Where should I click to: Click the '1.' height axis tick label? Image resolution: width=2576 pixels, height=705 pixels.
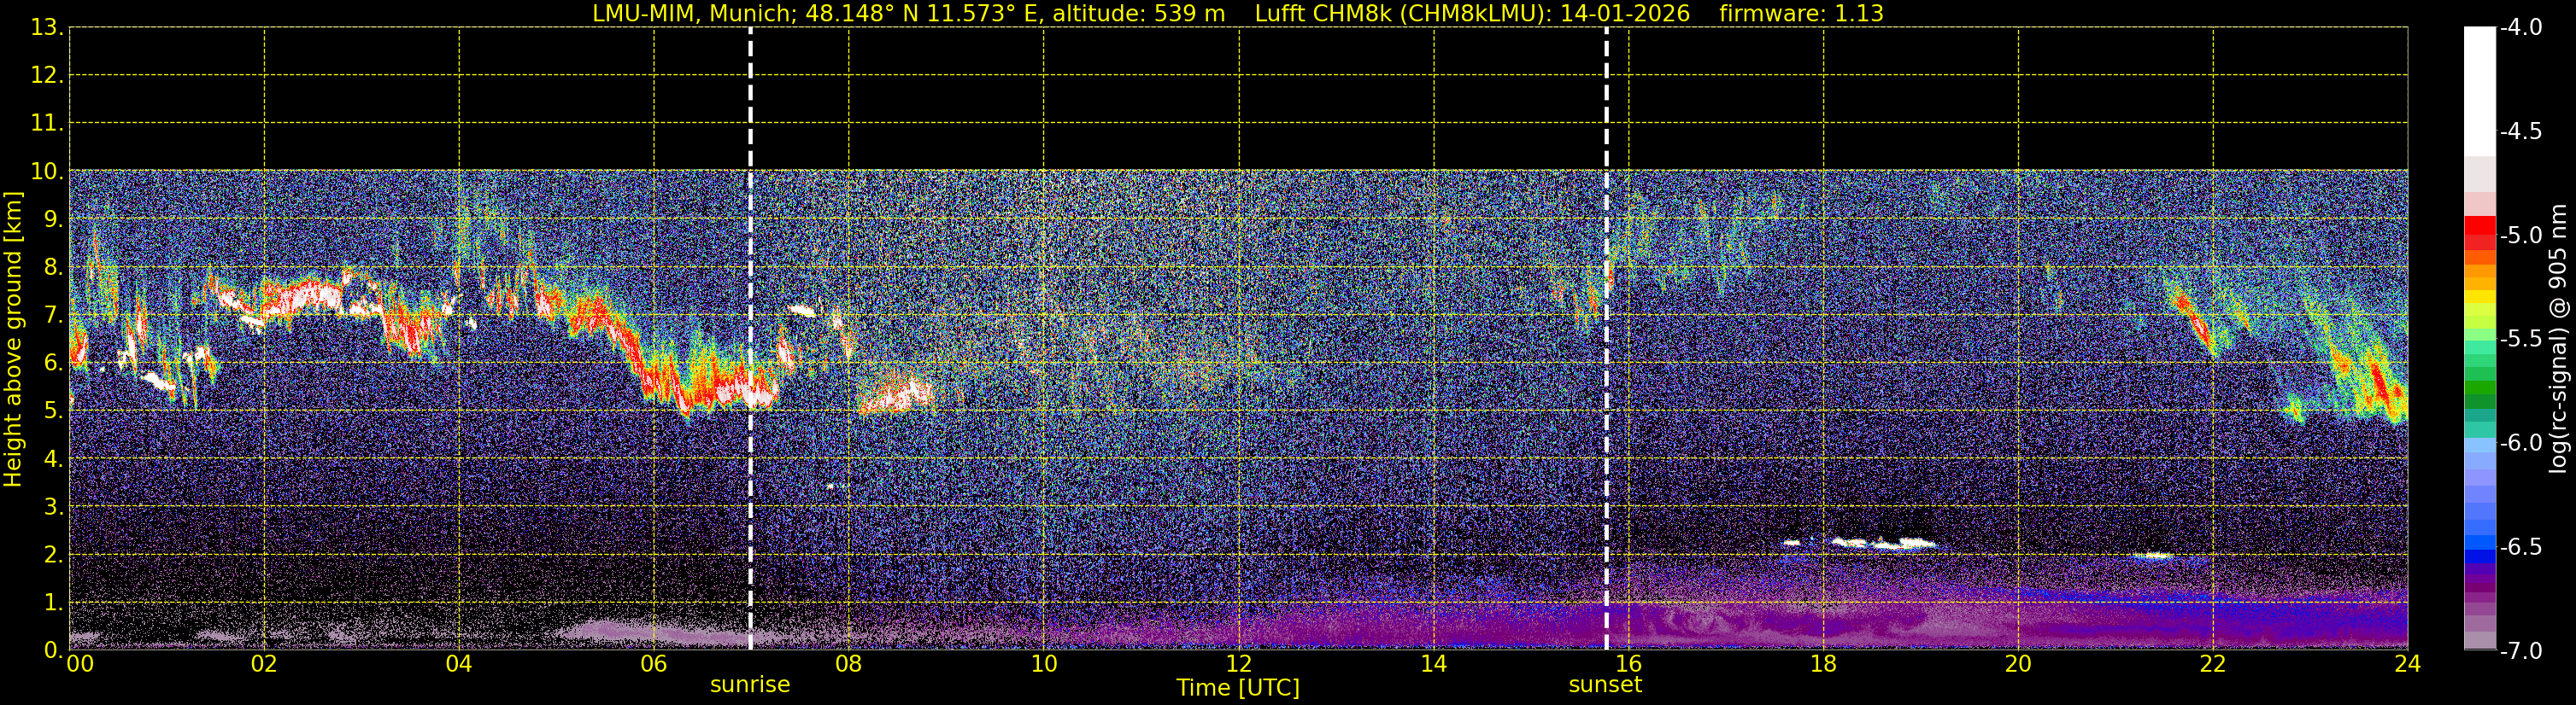pyautogui.click(x=53, y=602)
